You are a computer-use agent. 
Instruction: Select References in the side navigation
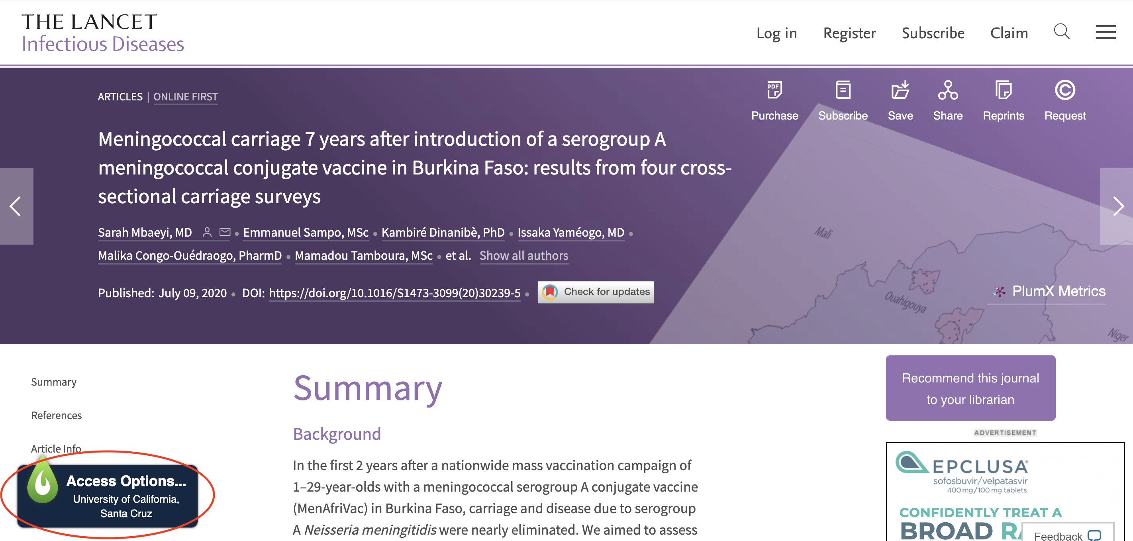(x=56, y=415)
